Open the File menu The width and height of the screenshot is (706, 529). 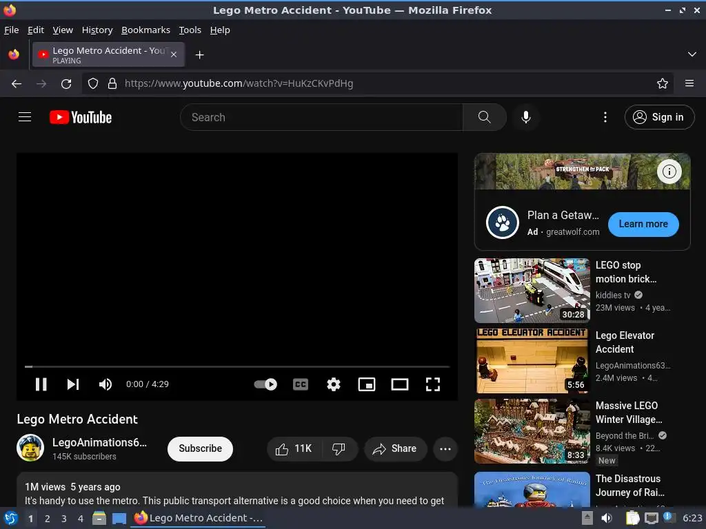(11, 30)
